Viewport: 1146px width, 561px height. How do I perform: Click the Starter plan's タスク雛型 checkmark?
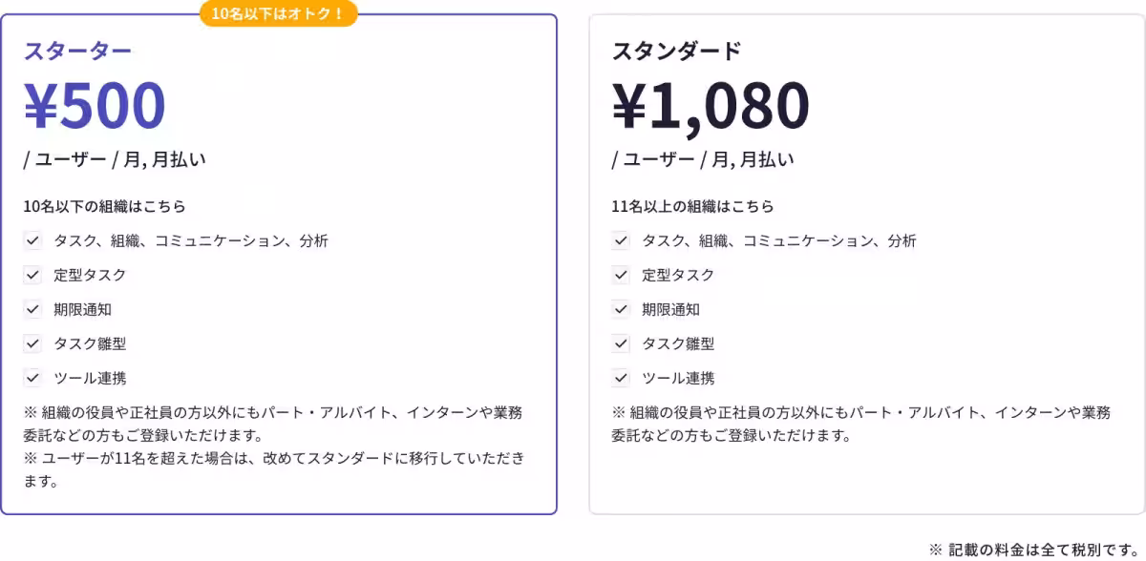coord(33,343)
